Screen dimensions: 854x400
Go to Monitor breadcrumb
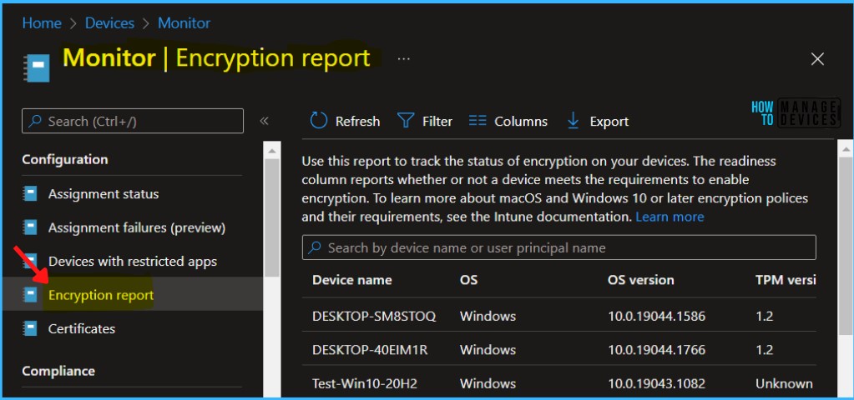pyautogui.click(x=184, y=22)
